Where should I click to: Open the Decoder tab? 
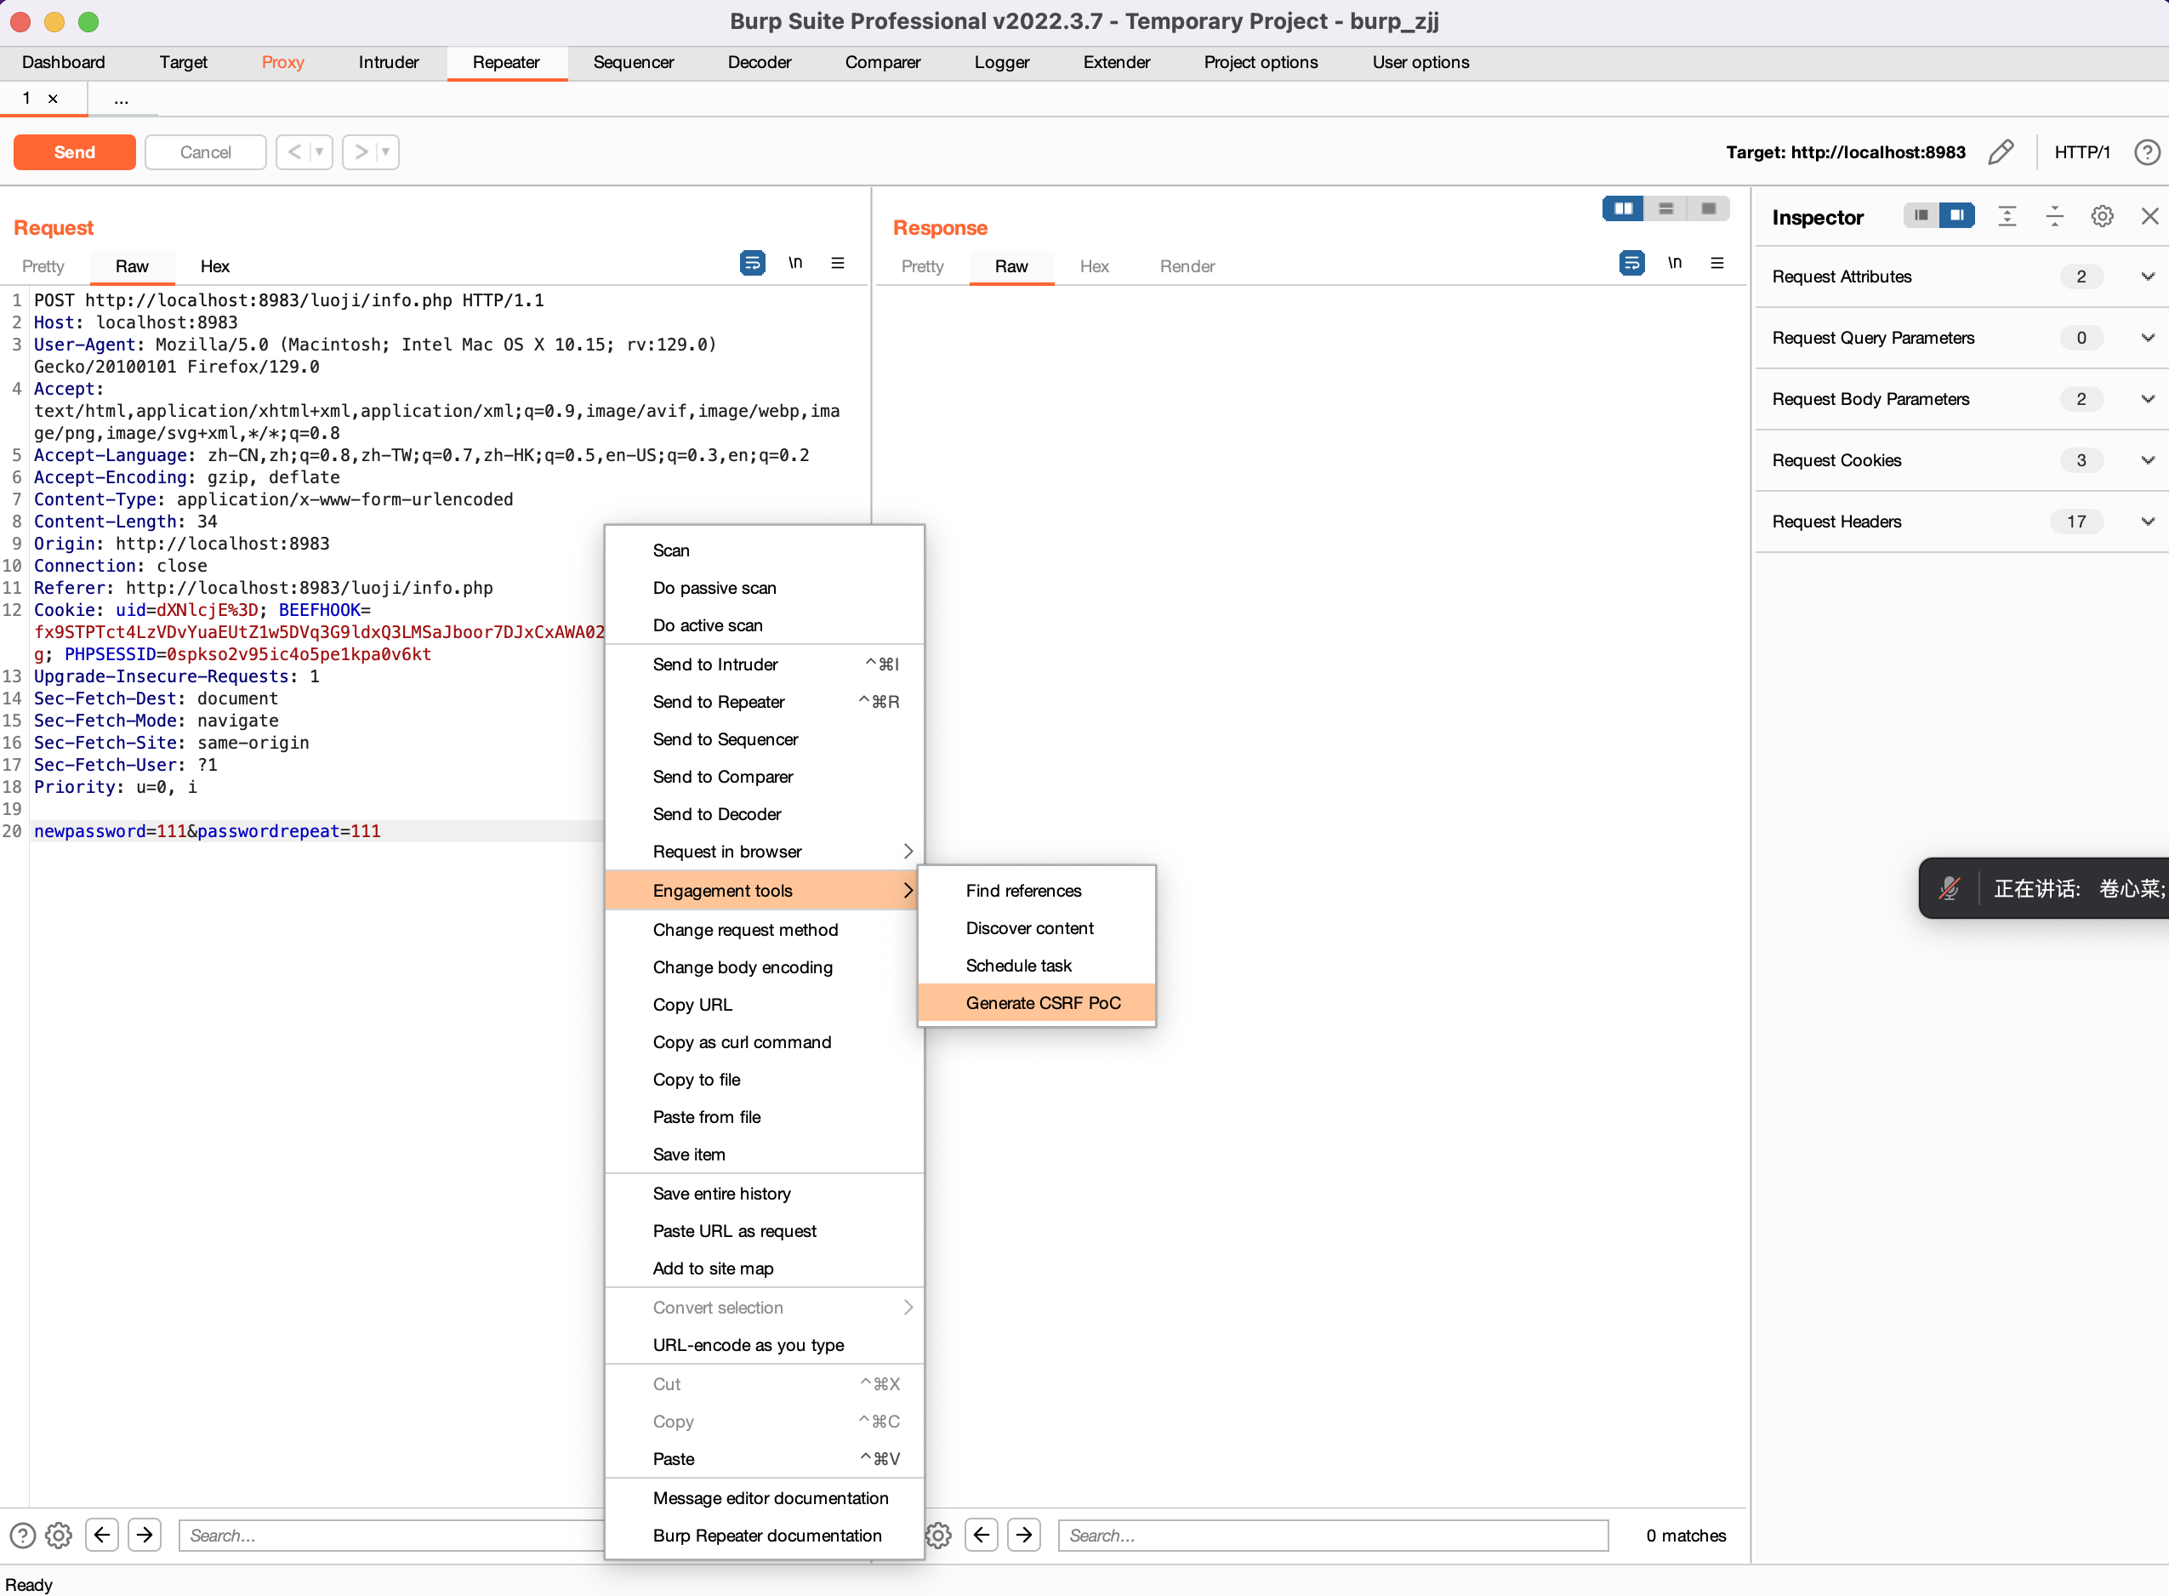click(759, 63)
